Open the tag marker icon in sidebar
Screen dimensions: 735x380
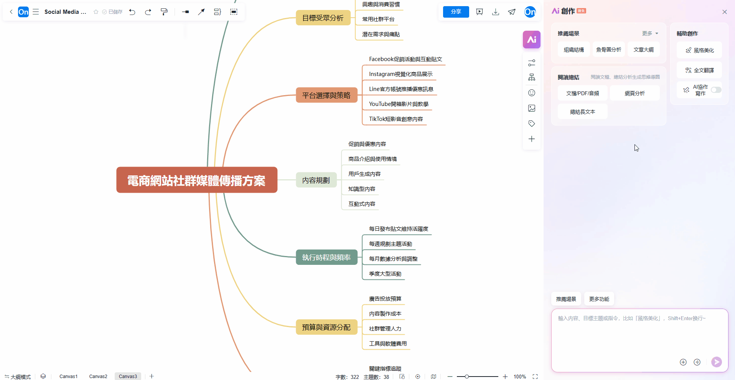point(531,124)
